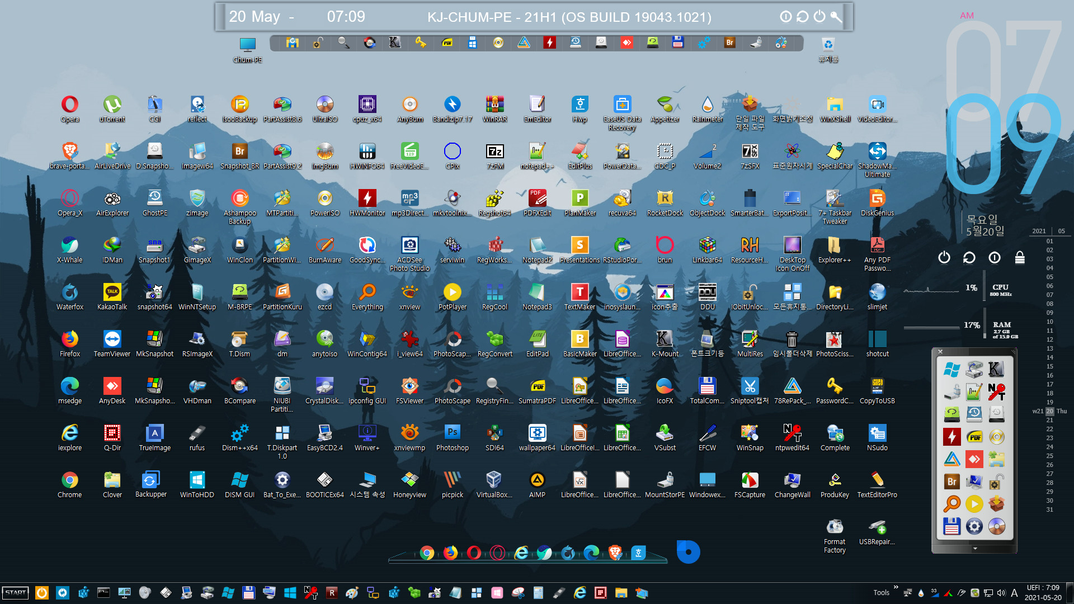Click the START button on taskbar

pos(16,593)
